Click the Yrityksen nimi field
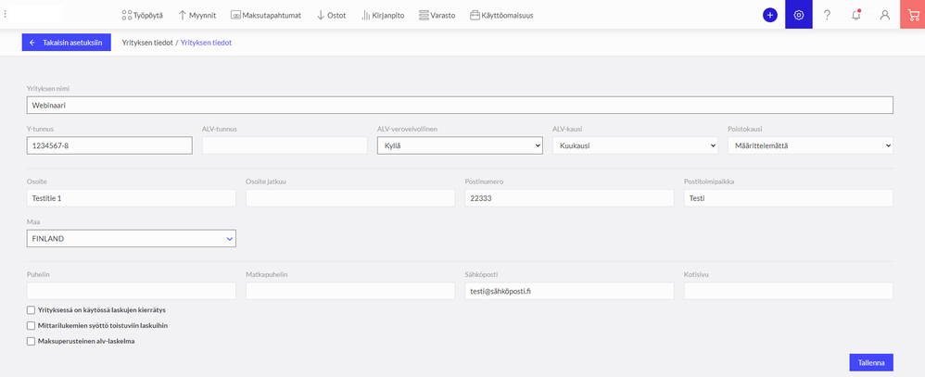This screenshot has width=925, height=377. [460, 105]
